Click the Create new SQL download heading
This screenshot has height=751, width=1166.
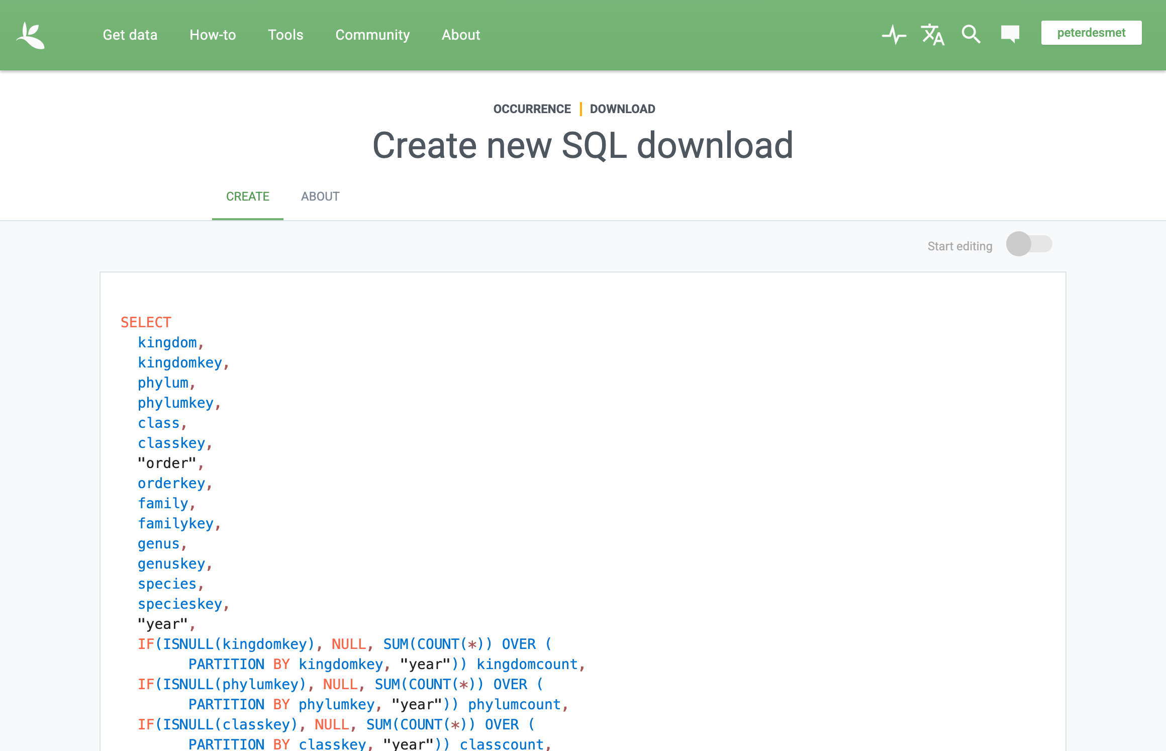click(x=583, y=146)
